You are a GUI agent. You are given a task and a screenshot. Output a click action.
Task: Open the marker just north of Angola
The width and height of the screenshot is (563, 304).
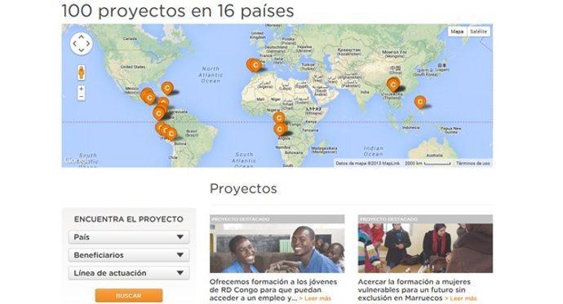(280, 130)
